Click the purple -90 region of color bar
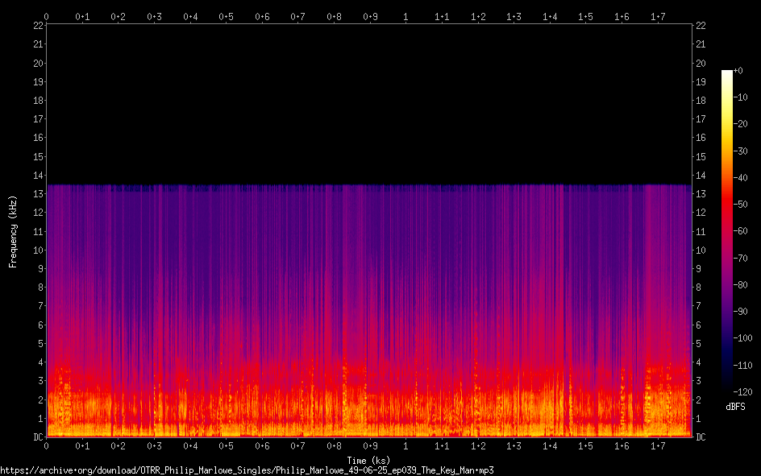Screen dimensions: 761x476 coord(727,312)
